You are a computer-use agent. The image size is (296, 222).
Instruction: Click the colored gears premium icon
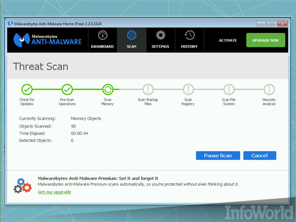[x=22, y=186]
